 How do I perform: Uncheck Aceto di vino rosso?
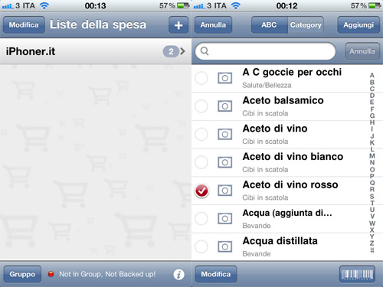201,191
